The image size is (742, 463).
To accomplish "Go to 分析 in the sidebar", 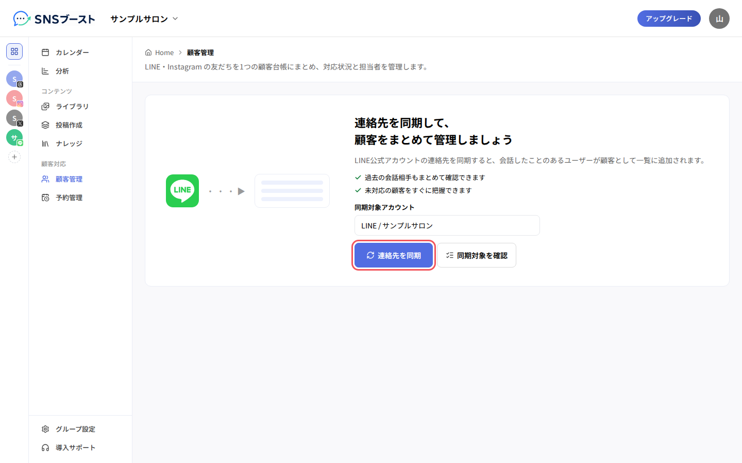I will point(80,71).
